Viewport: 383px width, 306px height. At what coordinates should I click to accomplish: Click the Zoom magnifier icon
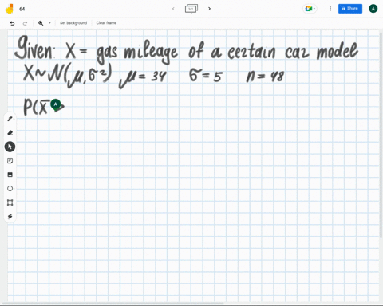41,23
